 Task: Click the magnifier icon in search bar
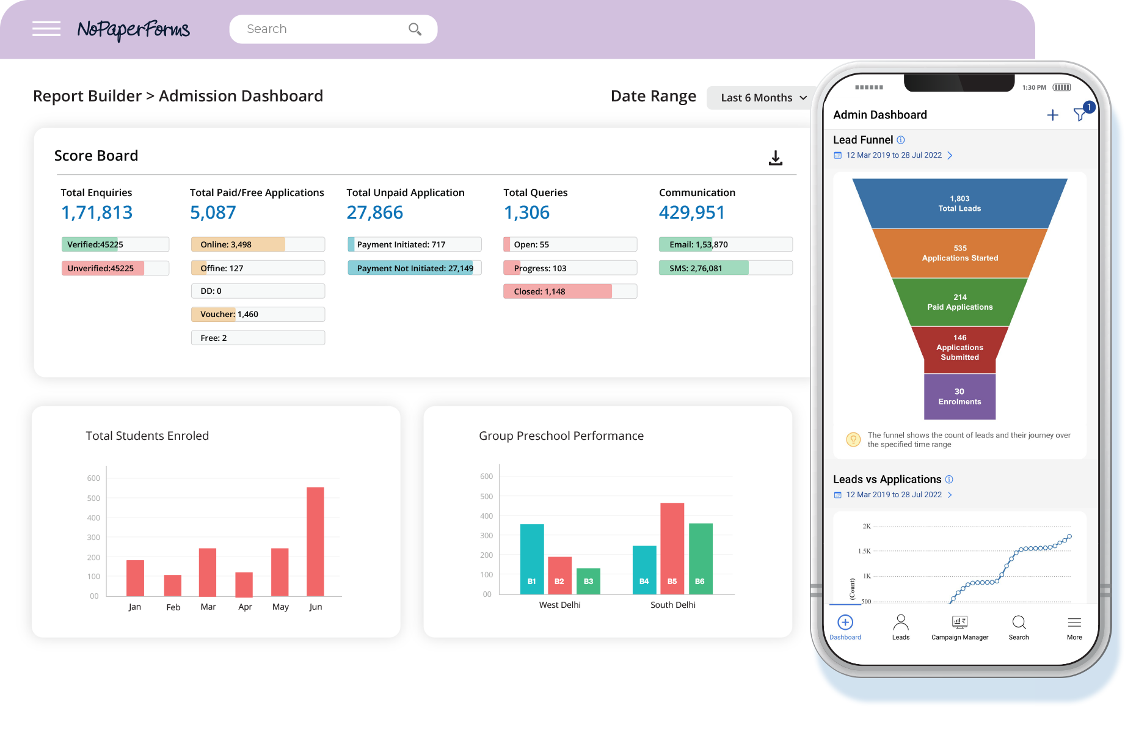415,29
